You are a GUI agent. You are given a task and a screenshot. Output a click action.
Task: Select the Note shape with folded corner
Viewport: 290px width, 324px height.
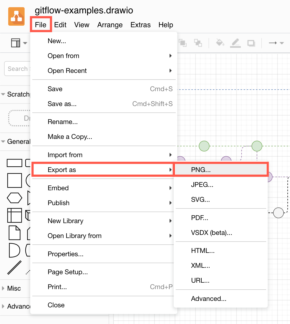[14, 233]
